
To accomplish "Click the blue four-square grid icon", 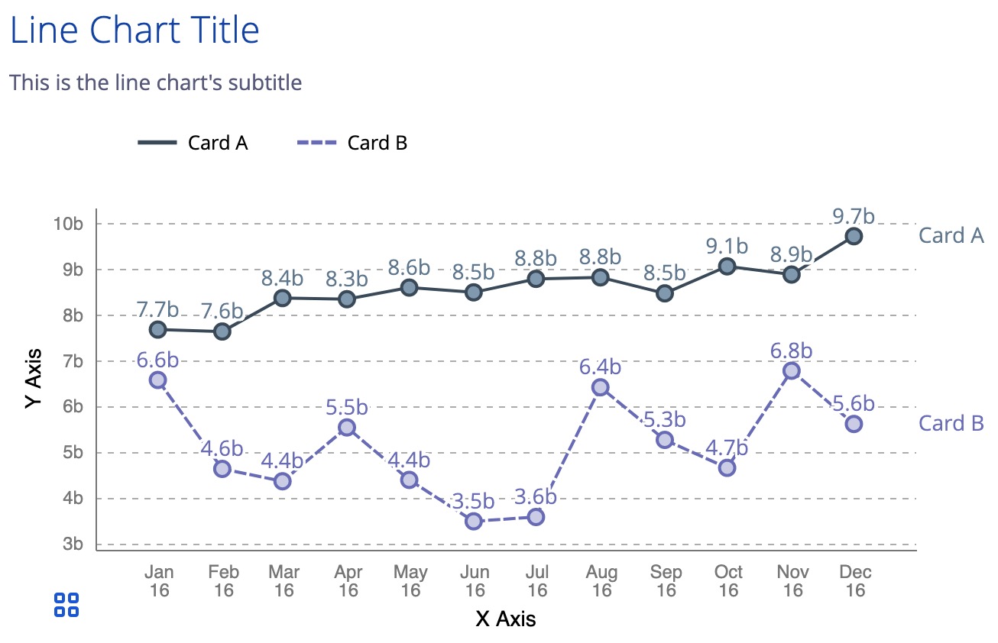I will [66, 604].
